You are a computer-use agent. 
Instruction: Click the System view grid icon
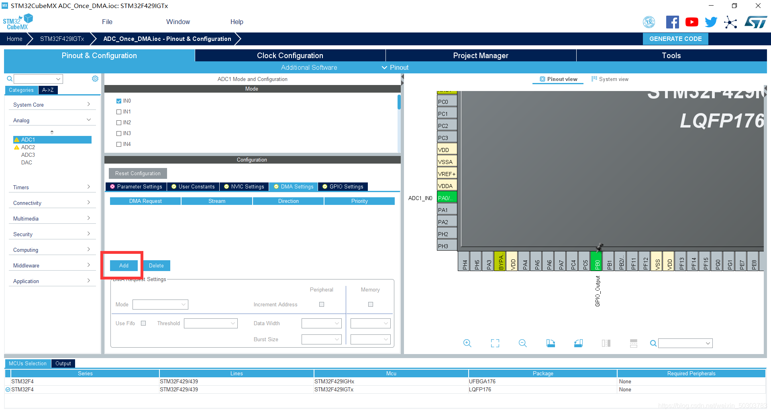pos(594,79)
